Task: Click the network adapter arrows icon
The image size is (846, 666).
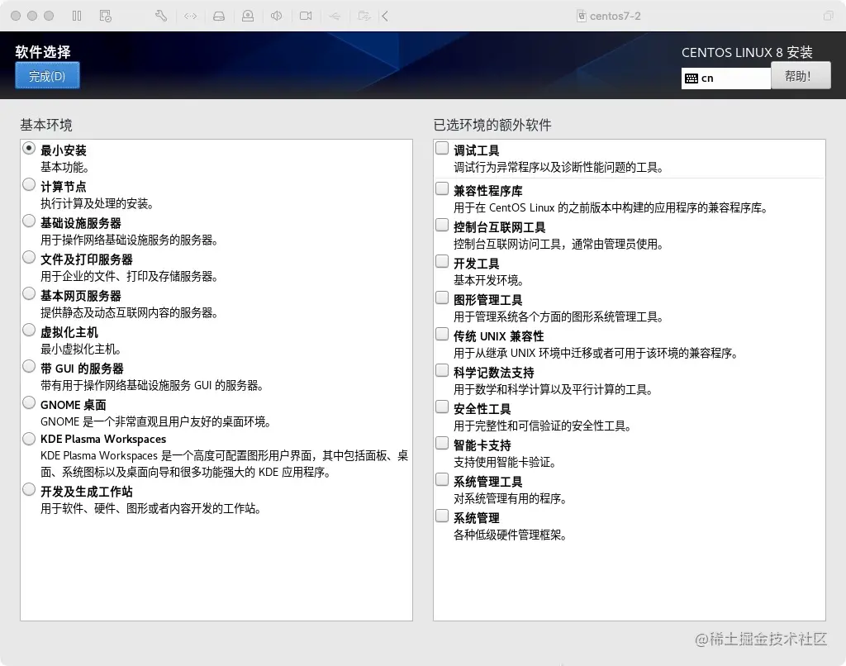Action: tap(190, 17)
